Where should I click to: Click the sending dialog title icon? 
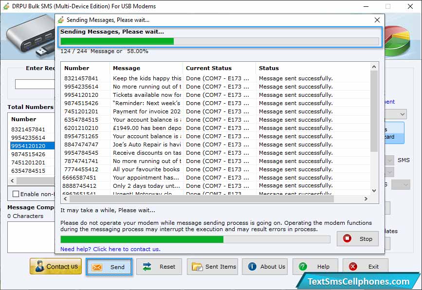pos(61,20)
